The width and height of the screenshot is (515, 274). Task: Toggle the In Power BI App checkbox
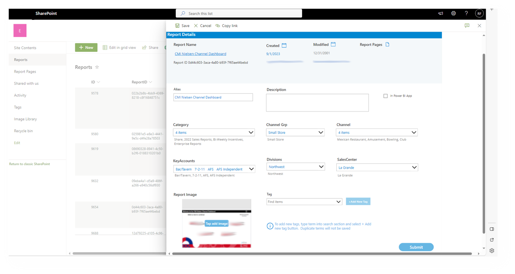385,96
